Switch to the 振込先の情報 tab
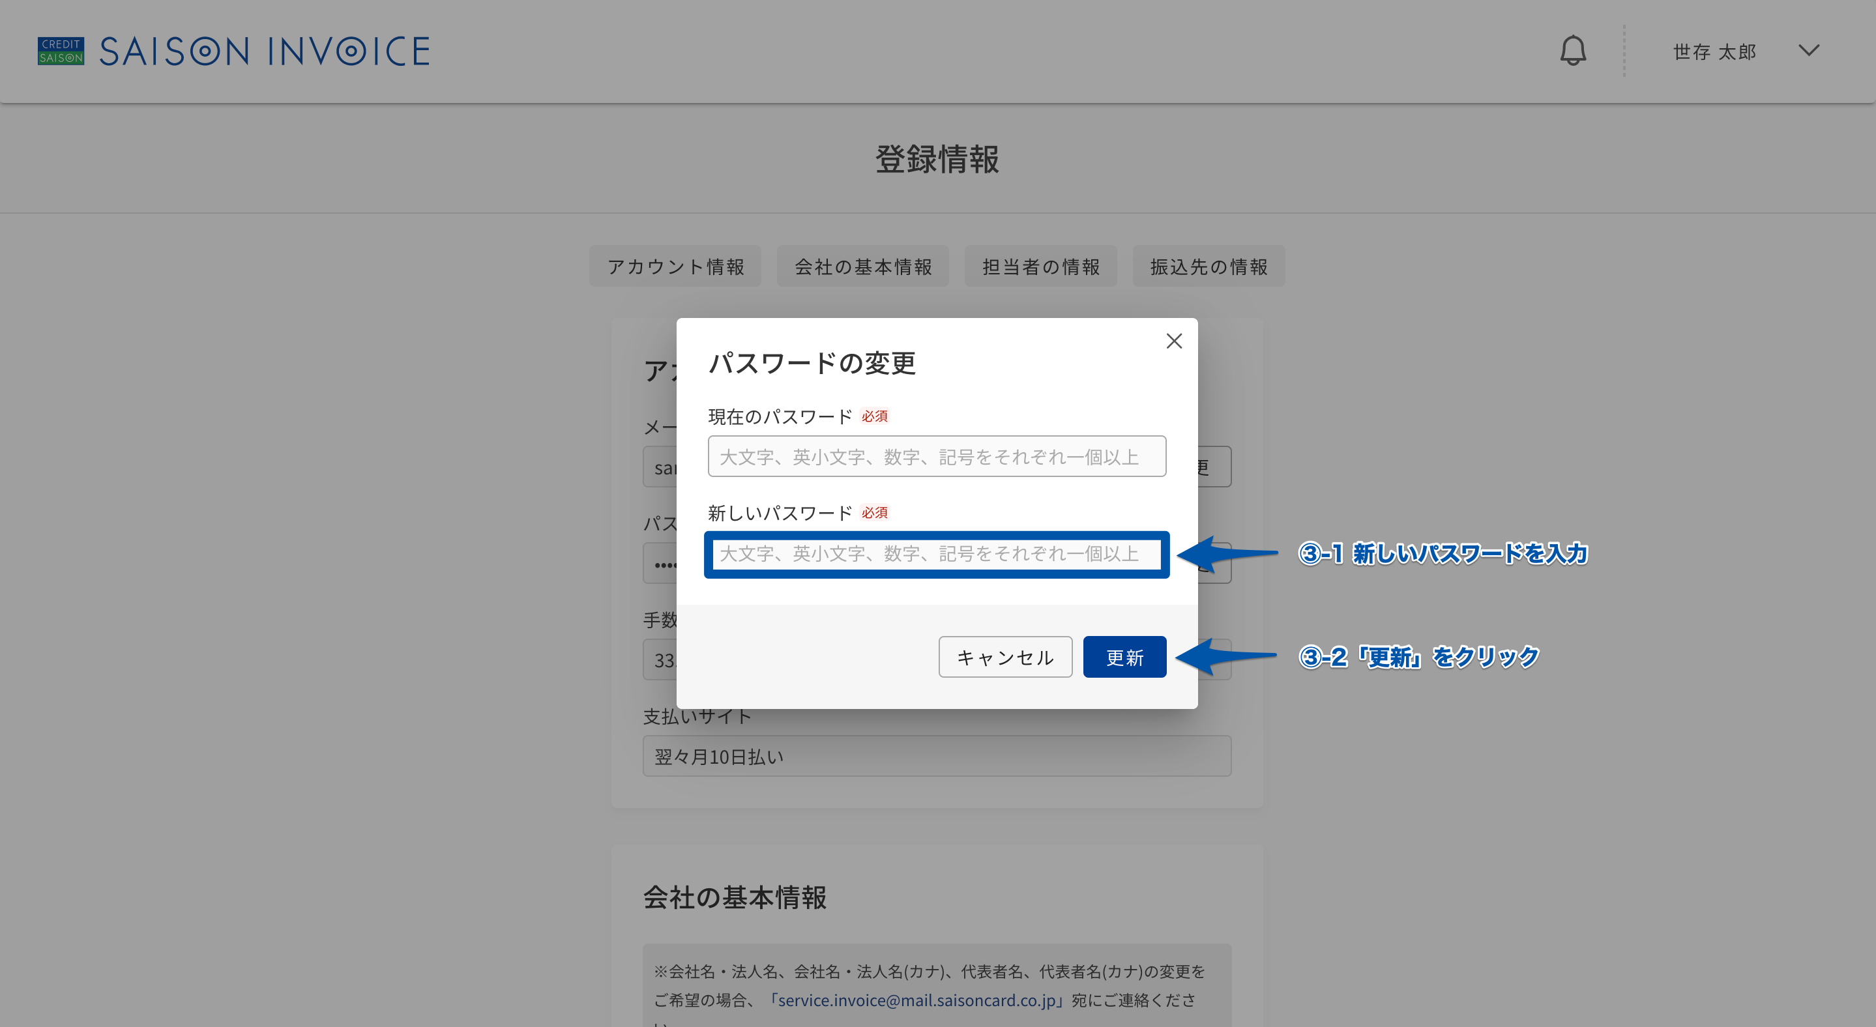 pyautogui.click(x=1209, y=267)
